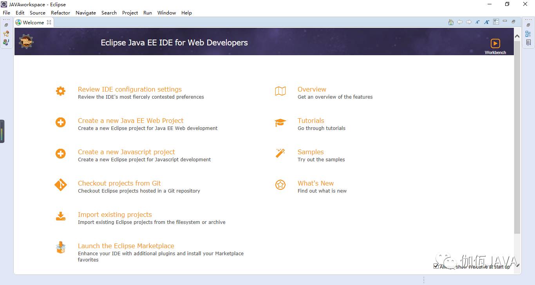
Task: Open Import existing projects link
Action: pos(115,215)
